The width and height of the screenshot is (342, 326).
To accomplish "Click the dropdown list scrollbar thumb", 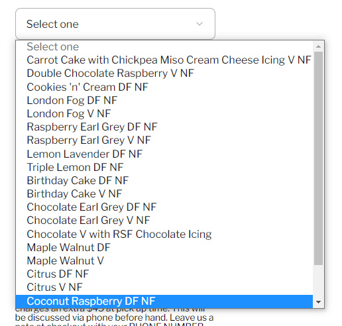I will [318, 158].
